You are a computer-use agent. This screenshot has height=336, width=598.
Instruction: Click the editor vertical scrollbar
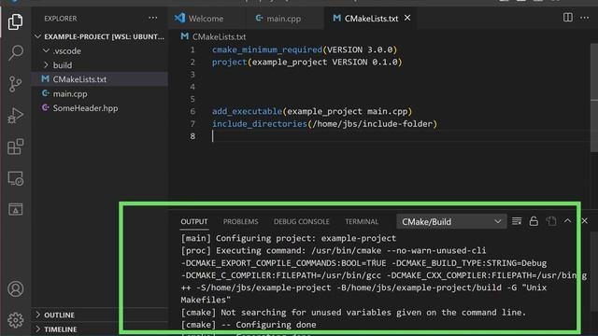pyautogui.click(x=594, y=97)
